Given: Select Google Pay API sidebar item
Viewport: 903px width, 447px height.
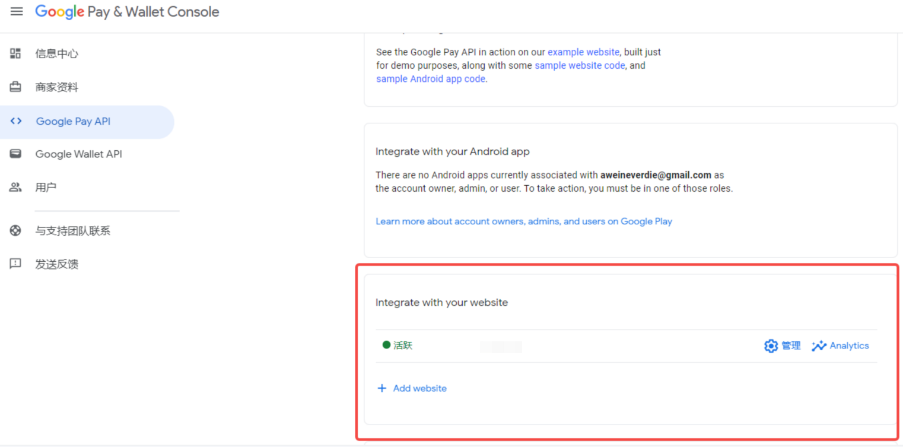Looking at the screenshot, I should point(87,122).
